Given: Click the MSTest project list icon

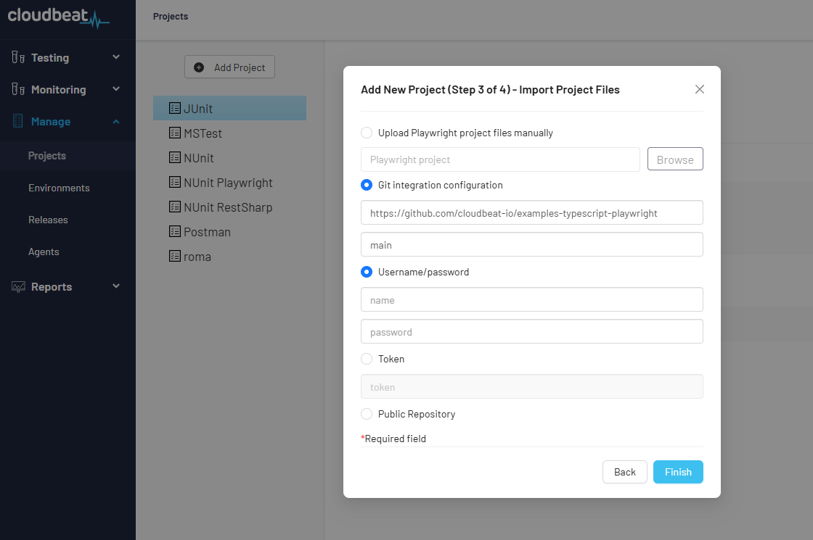Looking at the screenshot, I should point(175,133).
